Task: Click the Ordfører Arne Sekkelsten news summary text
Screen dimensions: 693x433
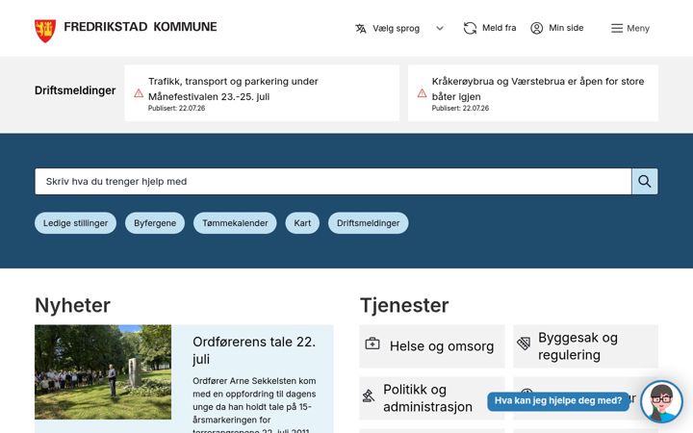Action: [x=254, y=404]
